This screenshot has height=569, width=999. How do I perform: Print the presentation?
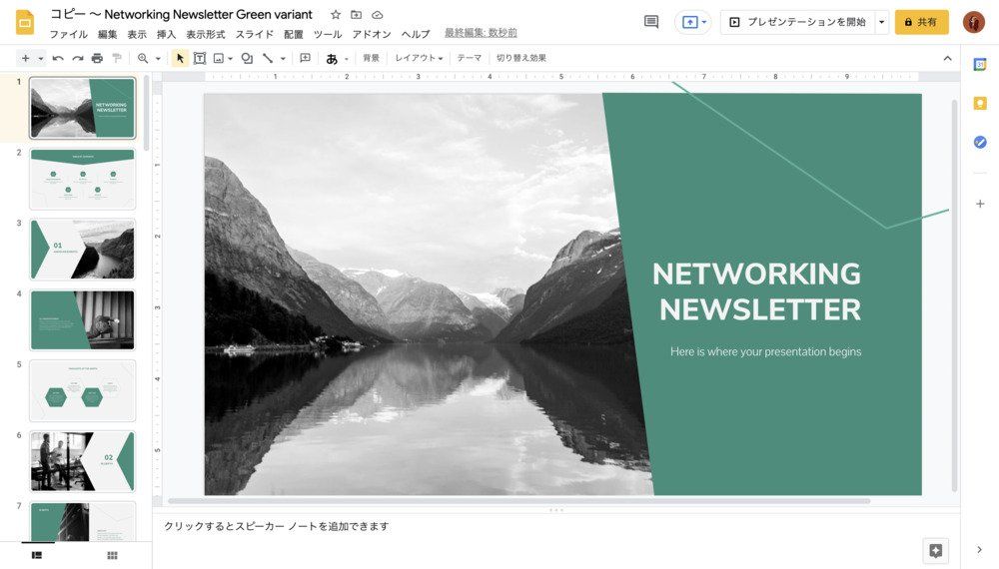[97, 58]
